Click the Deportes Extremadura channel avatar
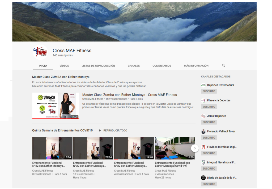 tap(203, 85)
